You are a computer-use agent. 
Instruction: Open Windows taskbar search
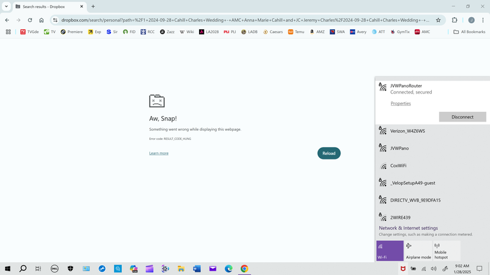point(23,268)
